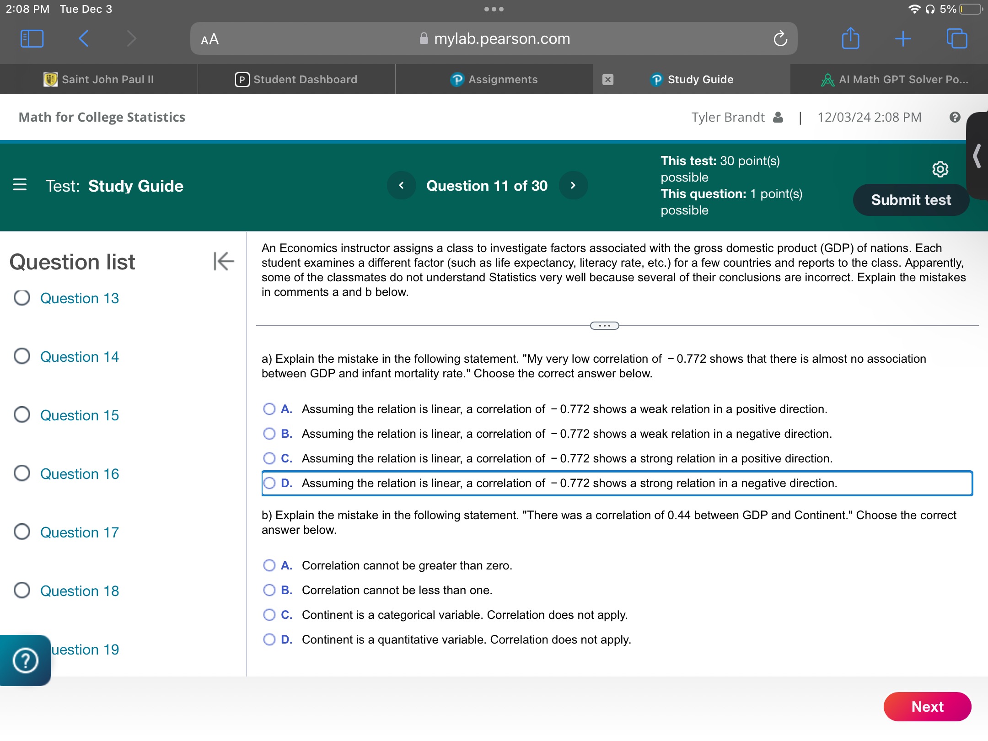The width and height of the screenshot is (988, 741).
Task: Select the Study Guide tab
Action: (692, 80)
